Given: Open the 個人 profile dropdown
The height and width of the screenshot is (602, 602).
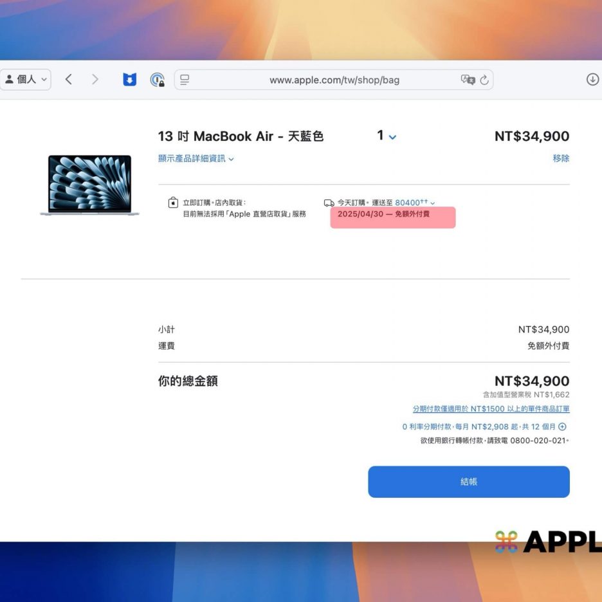Looking at the screenshot, I should coord(26,79).
